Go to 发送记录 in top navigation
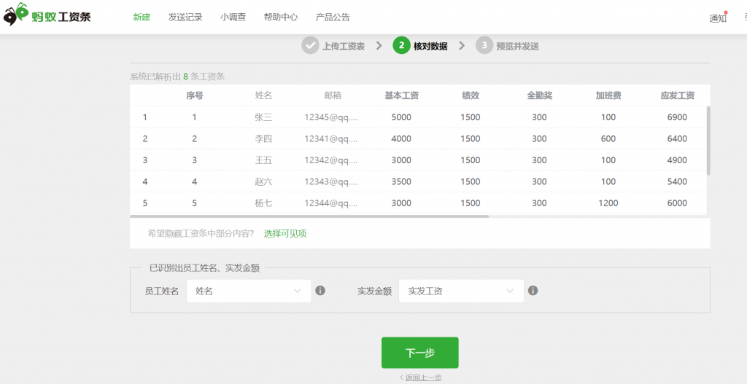The image size is (747, 384). tap(185, 17)
